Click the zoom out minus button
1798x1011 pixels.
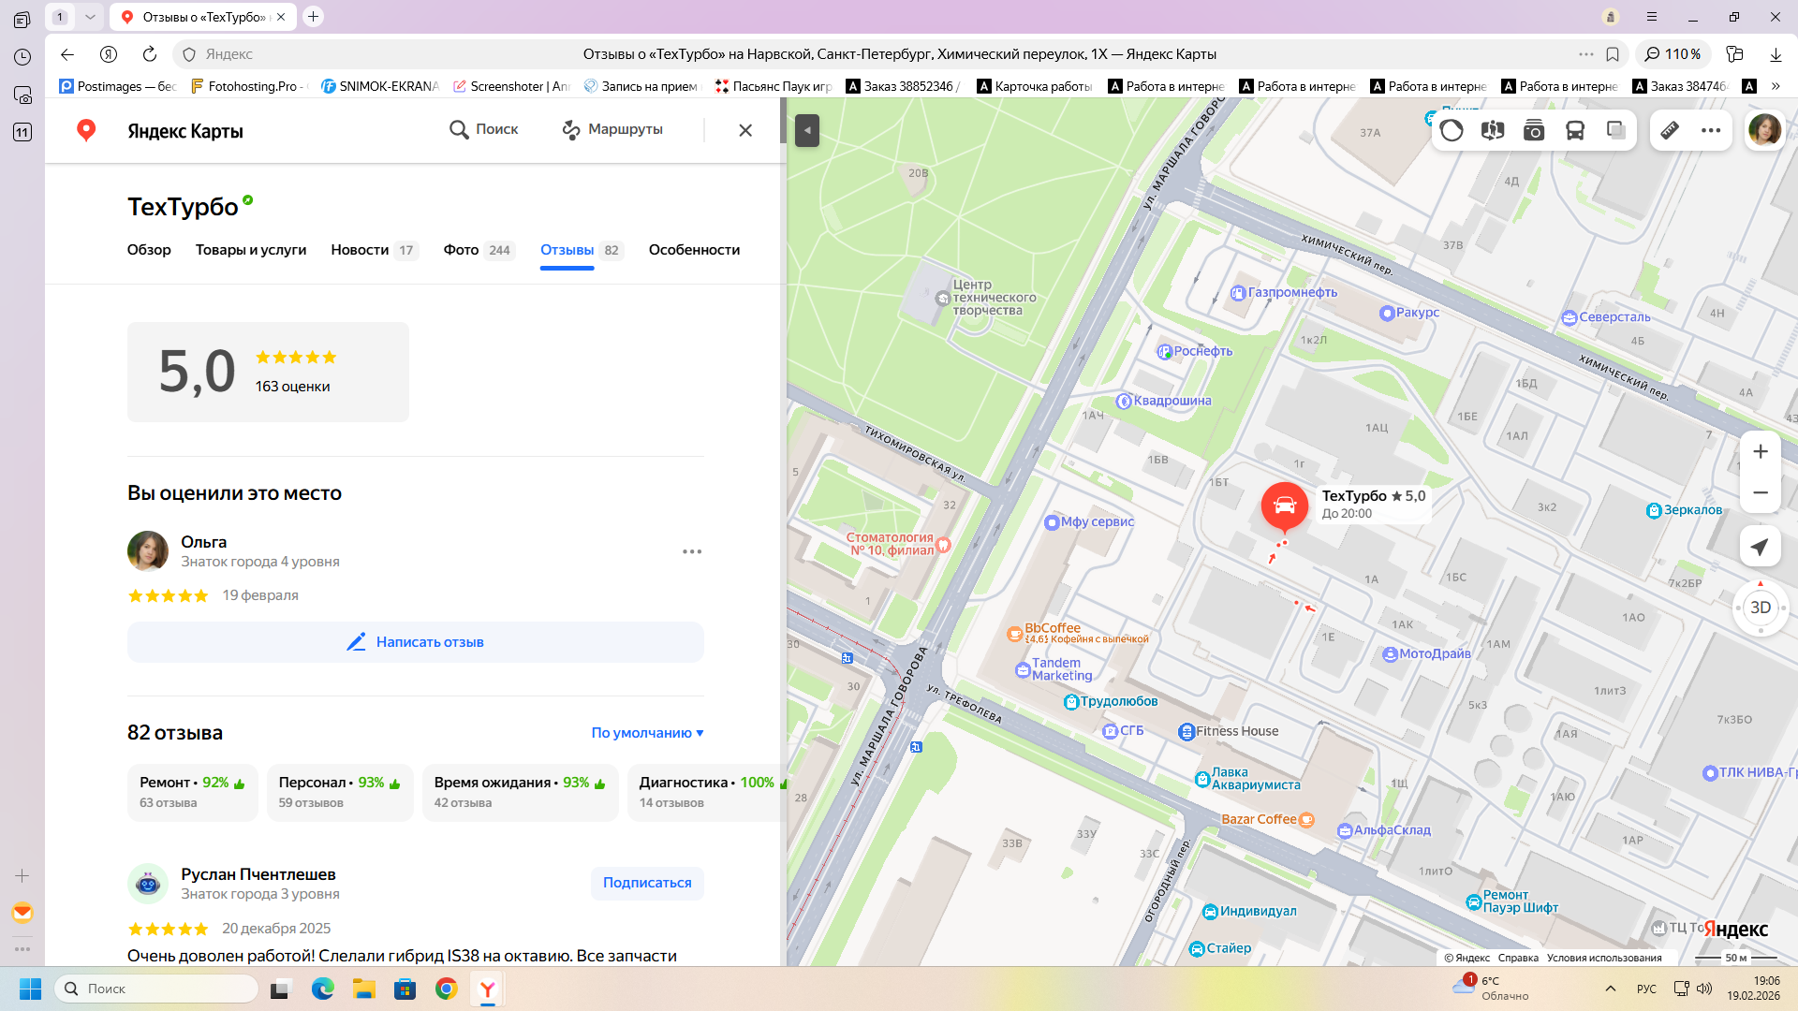pyautogui.click(x=1760, y=493)
